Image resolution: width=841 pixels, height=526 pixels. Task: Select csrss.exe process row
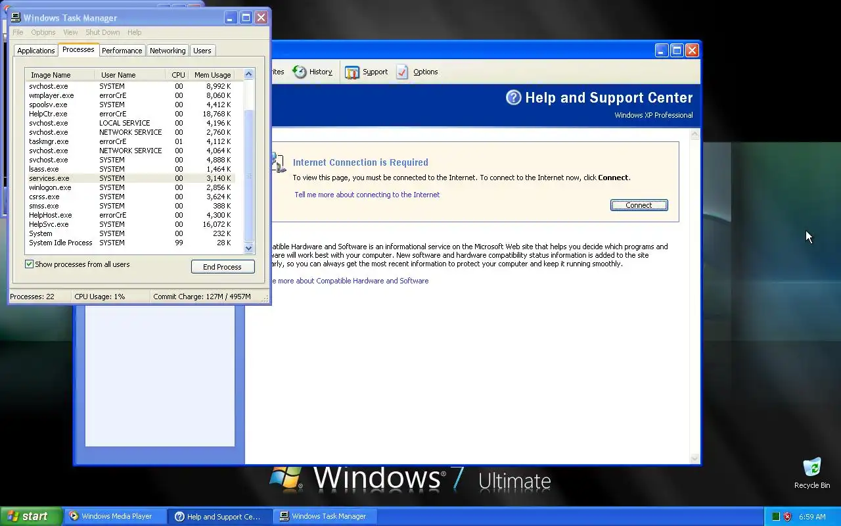click(130, 197)
